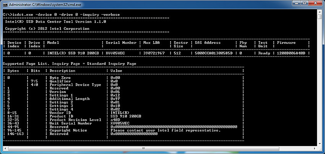This screenshot has width=325, height=154.
Task: Click the 'Bytes' column header
Action: coord(13,71)
